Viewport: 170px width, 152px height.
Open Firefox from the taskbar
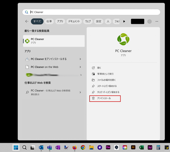[74, 147]
